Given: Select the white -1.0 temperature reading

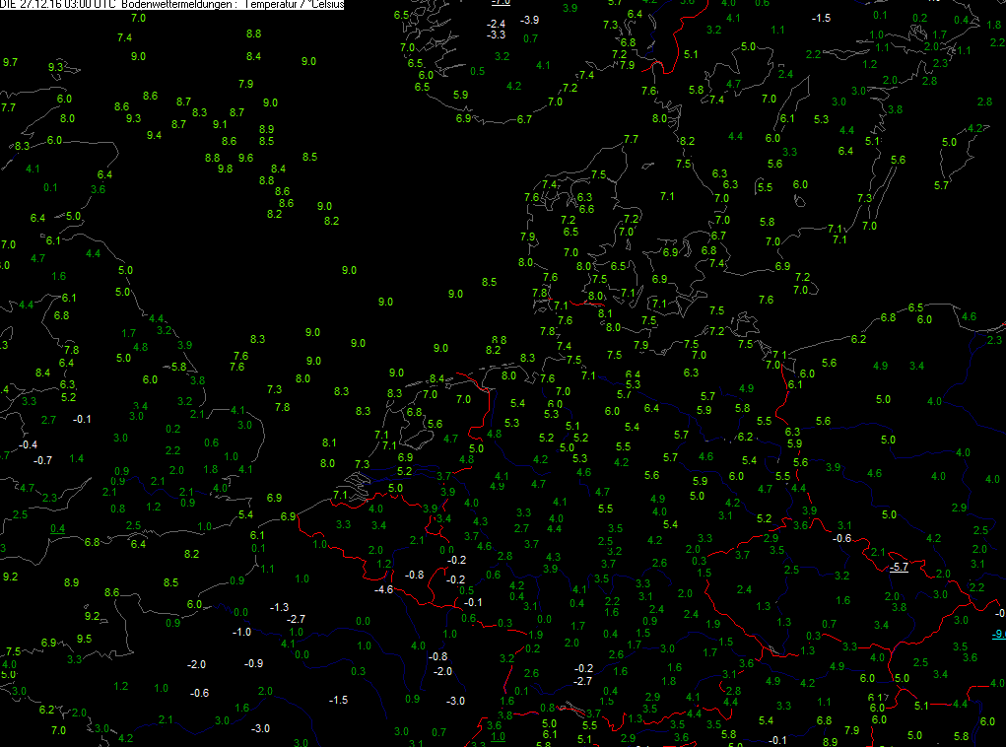Looking at the screenshot, I should [x=241, y=632].
